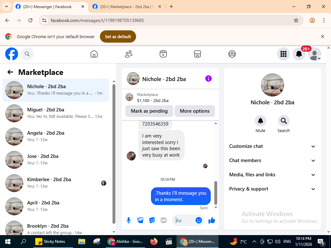Open the Kimberlee · 2bd 2ba conversation

56,183
